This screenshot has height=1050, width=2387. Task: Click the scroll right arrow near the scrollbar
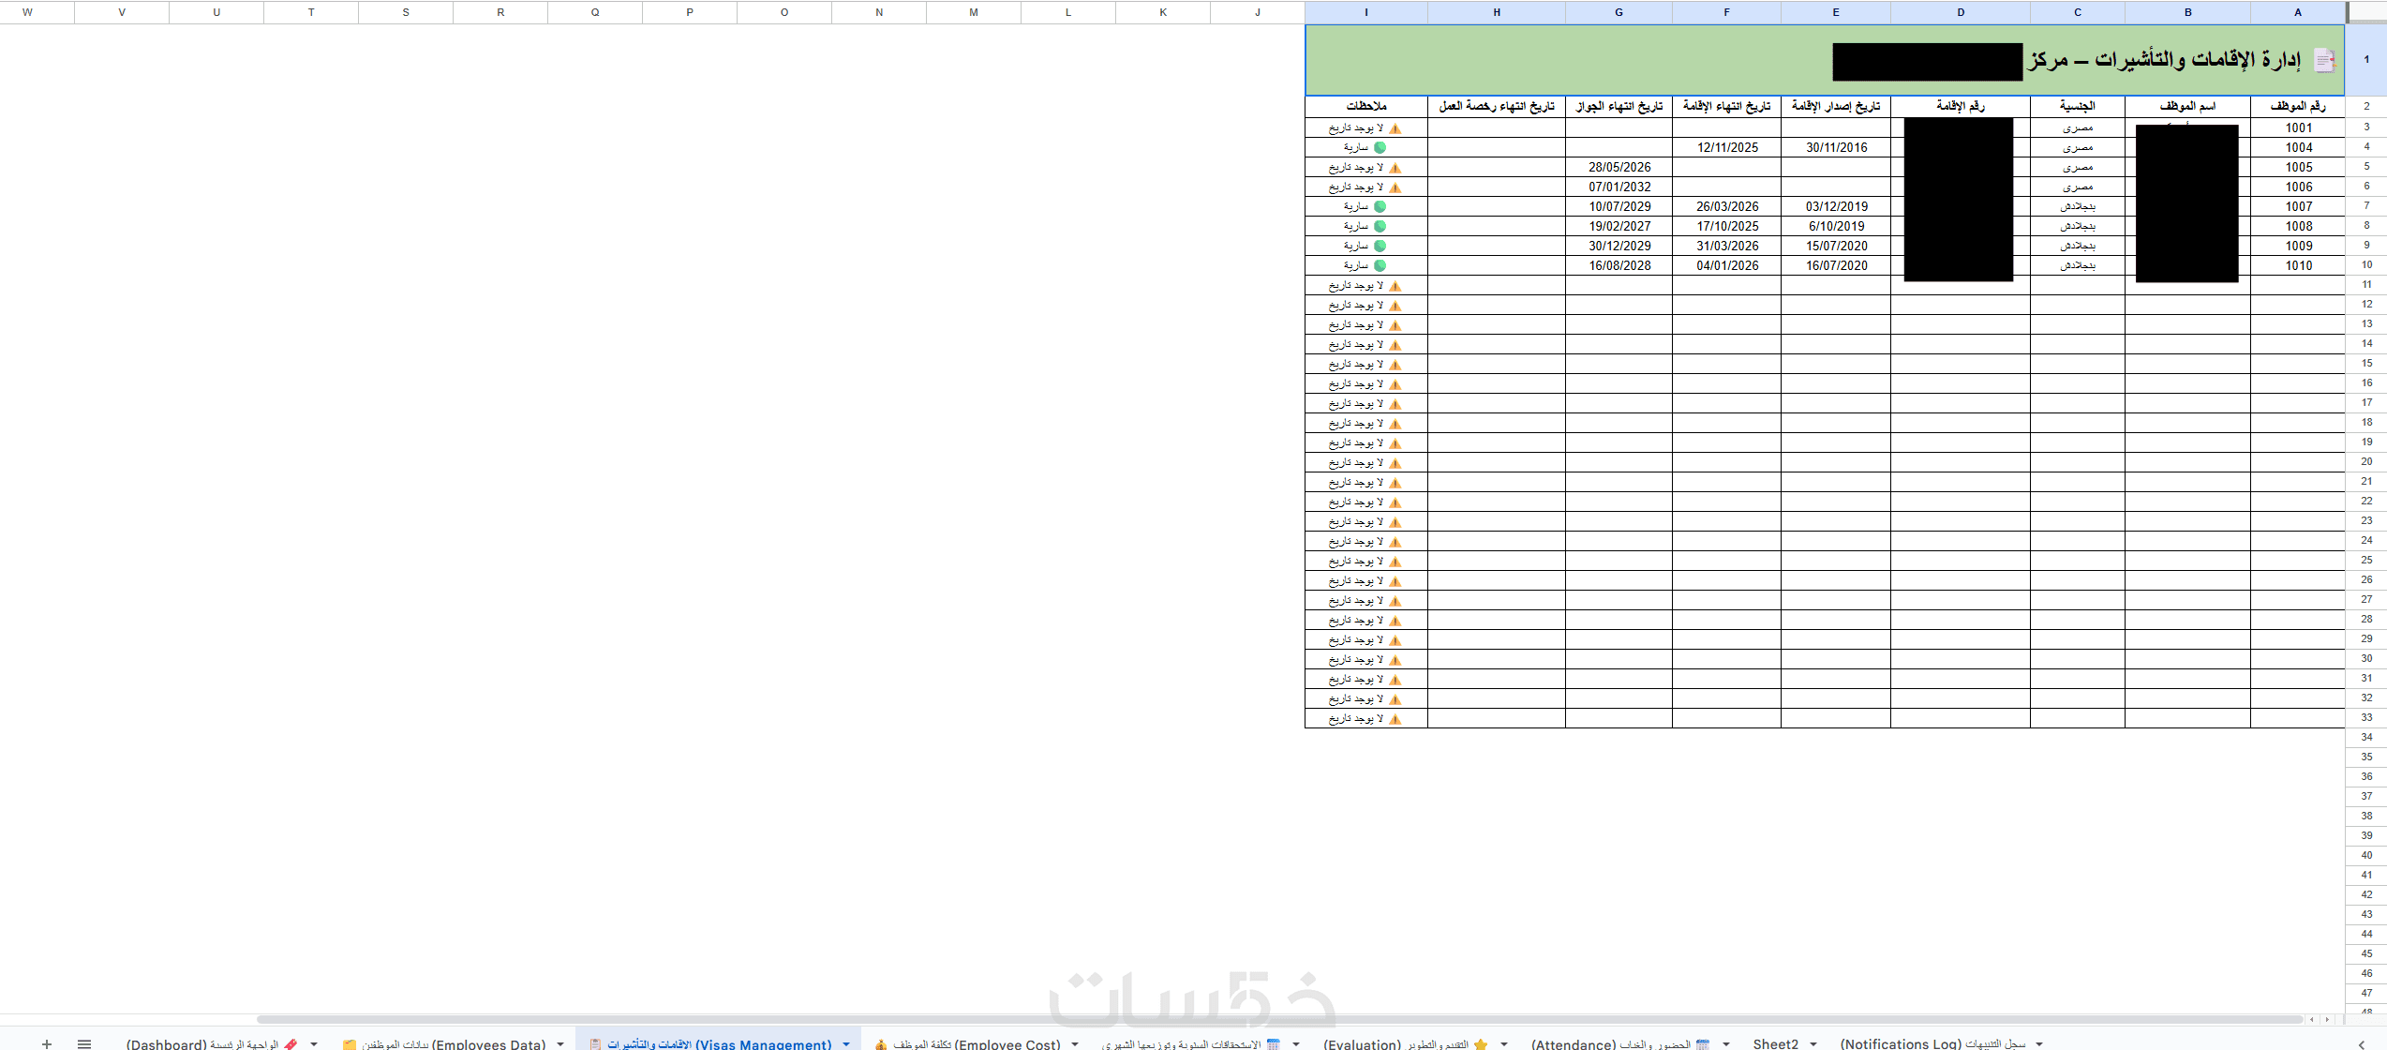(2327, 1019)
